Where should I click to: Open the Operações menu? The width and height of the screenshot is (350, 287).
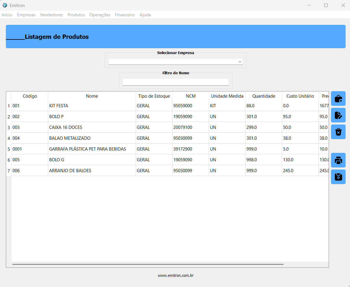pyautogui.click(x=100, y=15)
